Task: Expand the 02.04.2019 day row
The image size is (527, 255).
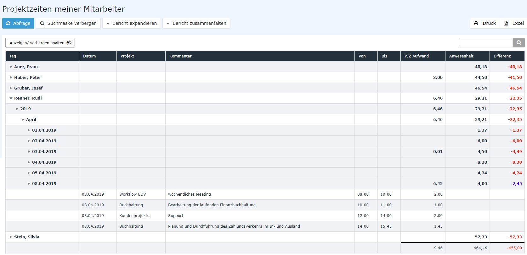Action: [29, 141]
